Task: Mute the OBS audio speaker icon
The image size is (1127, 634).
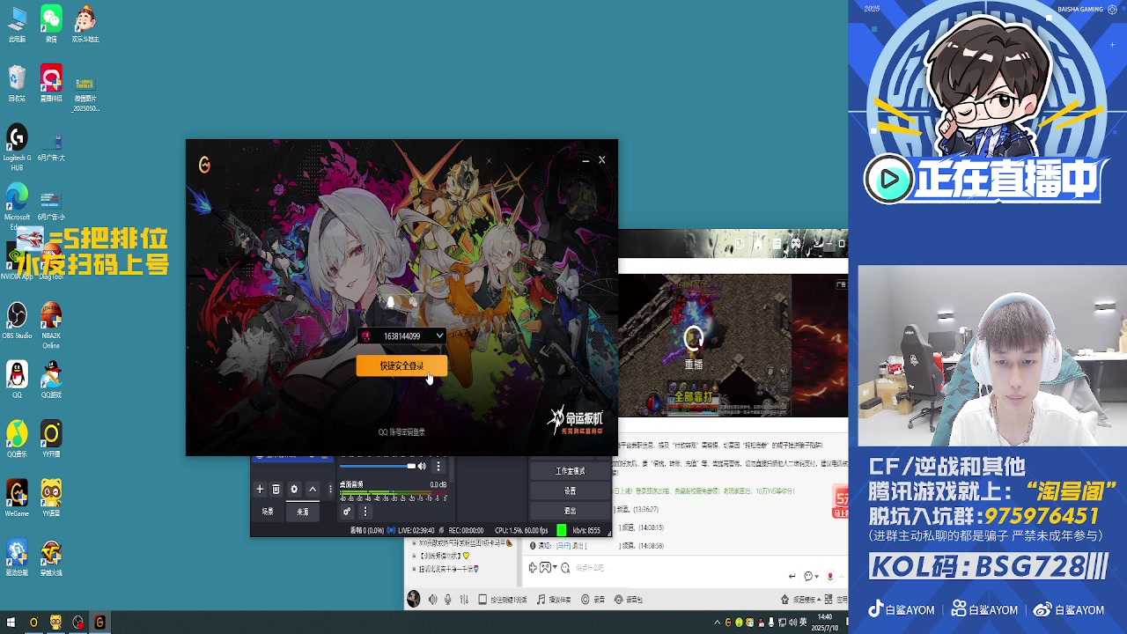Action: (x=422, y=466)
